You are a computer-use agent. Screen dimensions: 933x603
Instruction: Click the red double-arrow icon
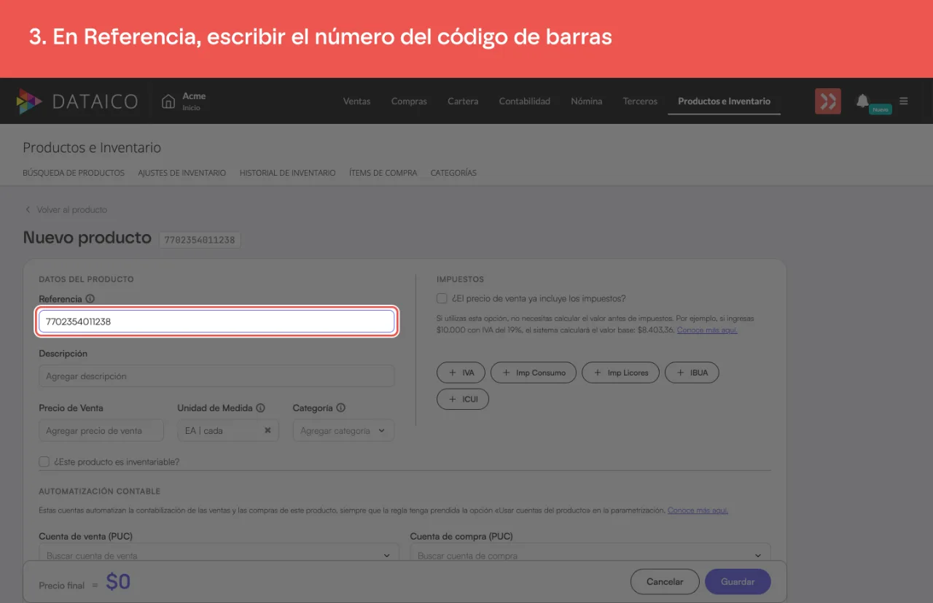click(828, 101)
